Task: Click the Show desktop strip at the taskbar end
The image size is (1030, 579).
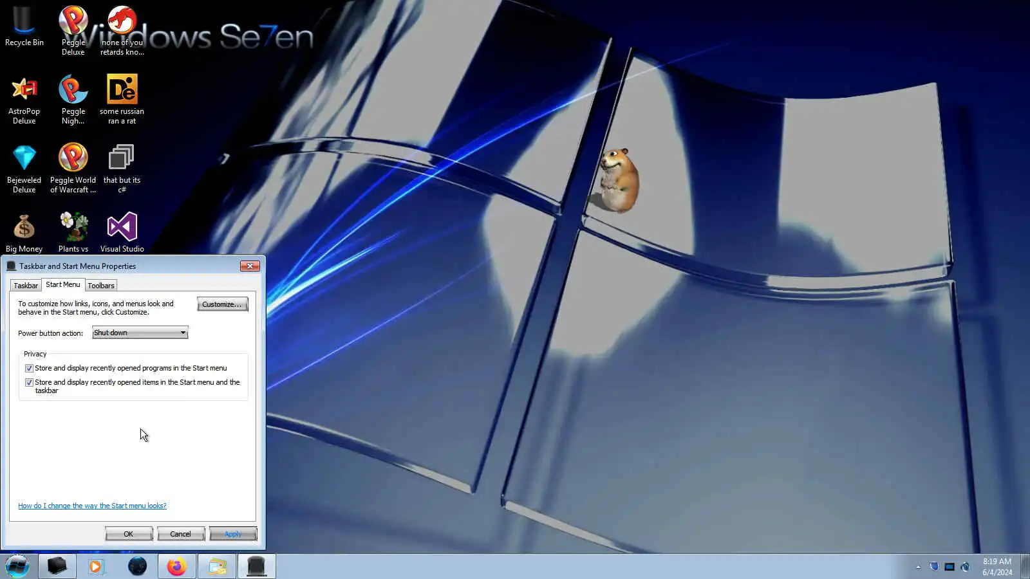Action: tap(1025, 566)
